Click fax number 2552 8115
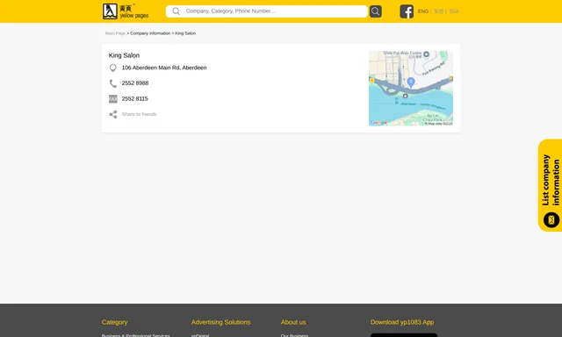Viewport: 562px width, 337px height. pos(134,99)
